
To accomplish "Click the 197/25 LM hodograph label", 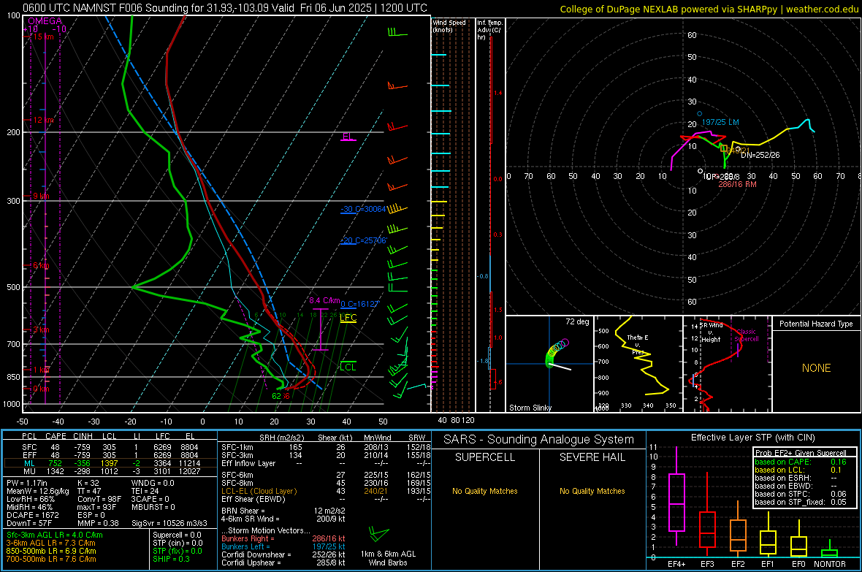I will tap(720, 122).
